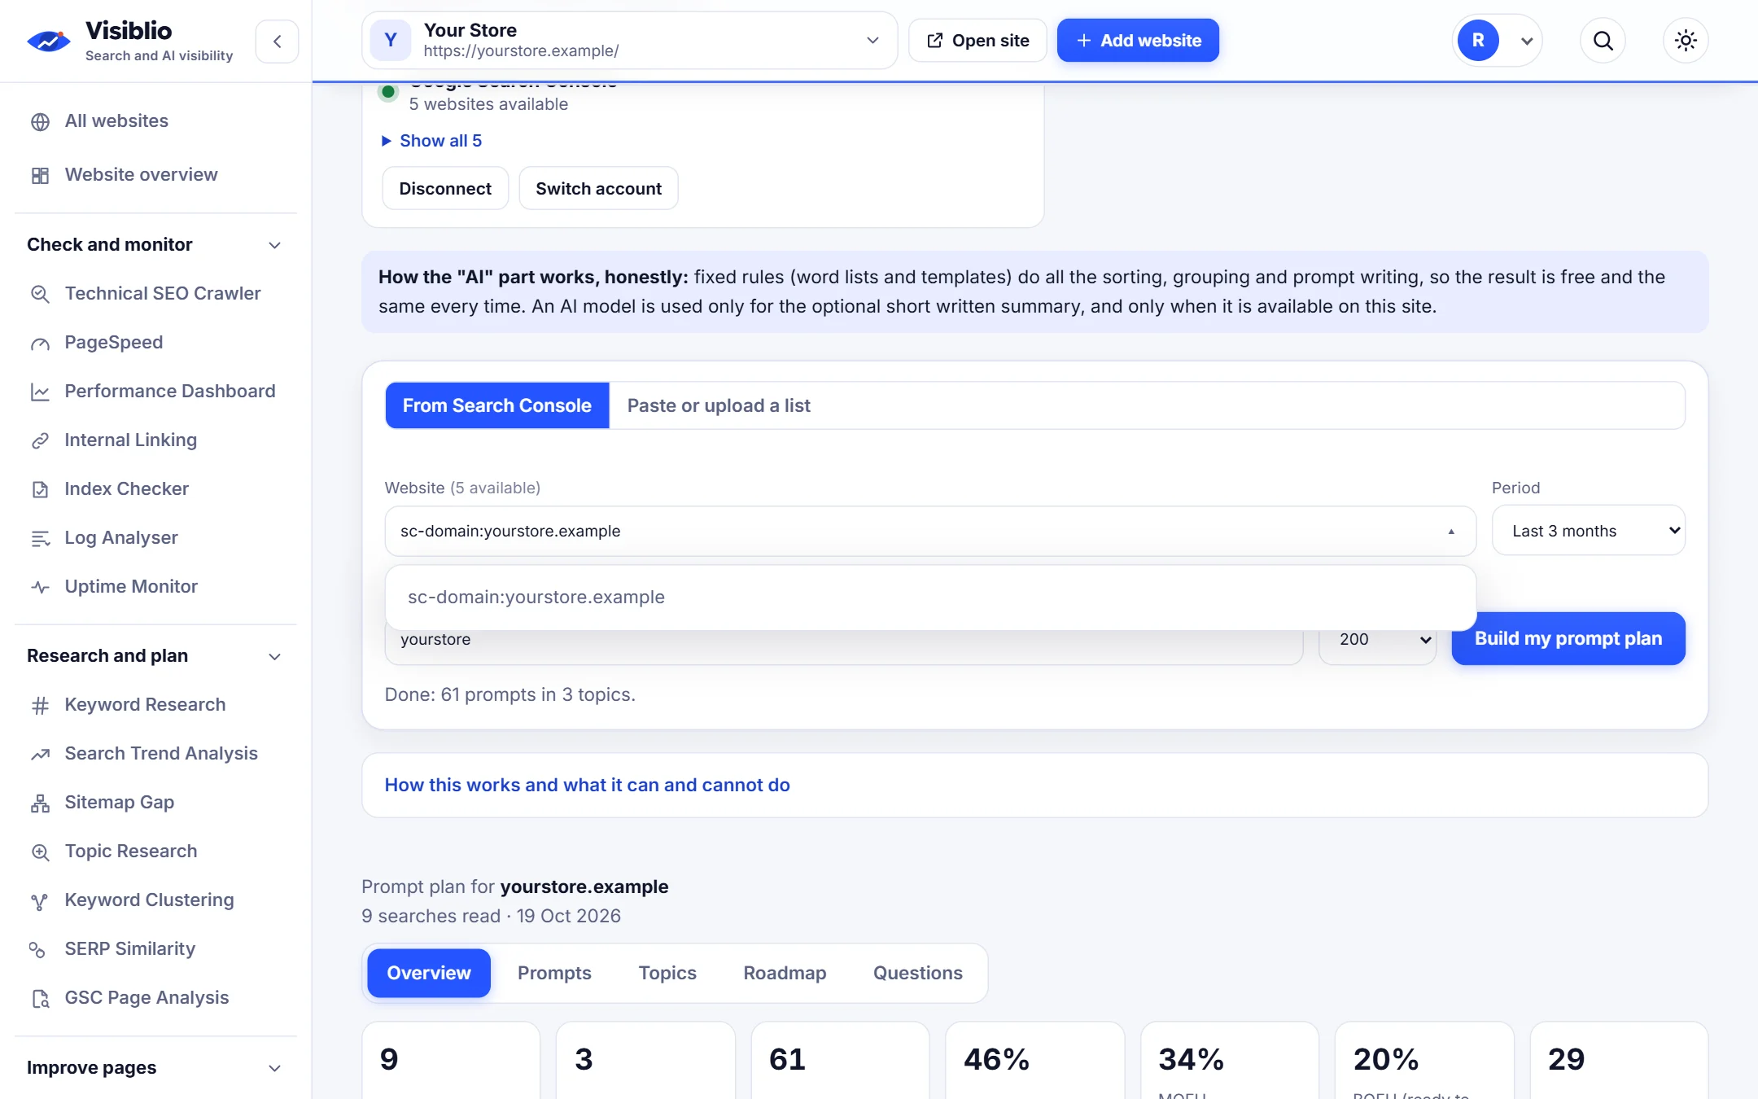Click the GSC Page Analysis icon

pos(40,998)
